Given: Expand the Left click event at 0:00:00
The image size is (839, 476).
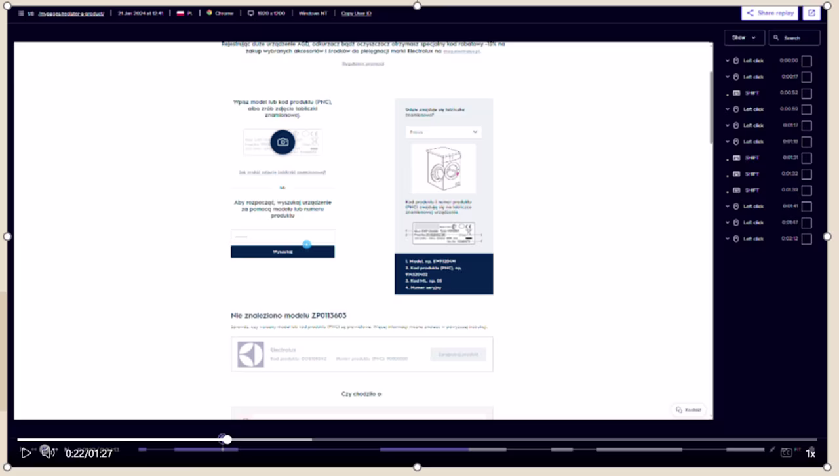Looking at the screenshot, I should (x=728, y=60).
